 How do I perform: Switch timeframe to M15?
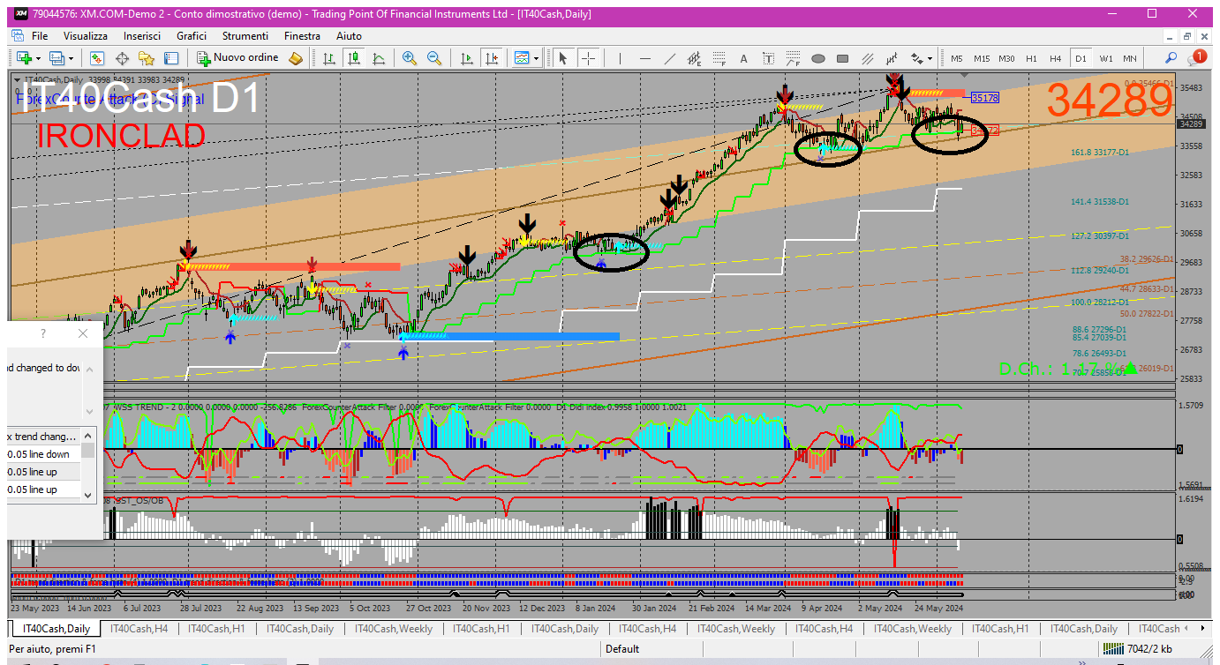pos(982,58)
